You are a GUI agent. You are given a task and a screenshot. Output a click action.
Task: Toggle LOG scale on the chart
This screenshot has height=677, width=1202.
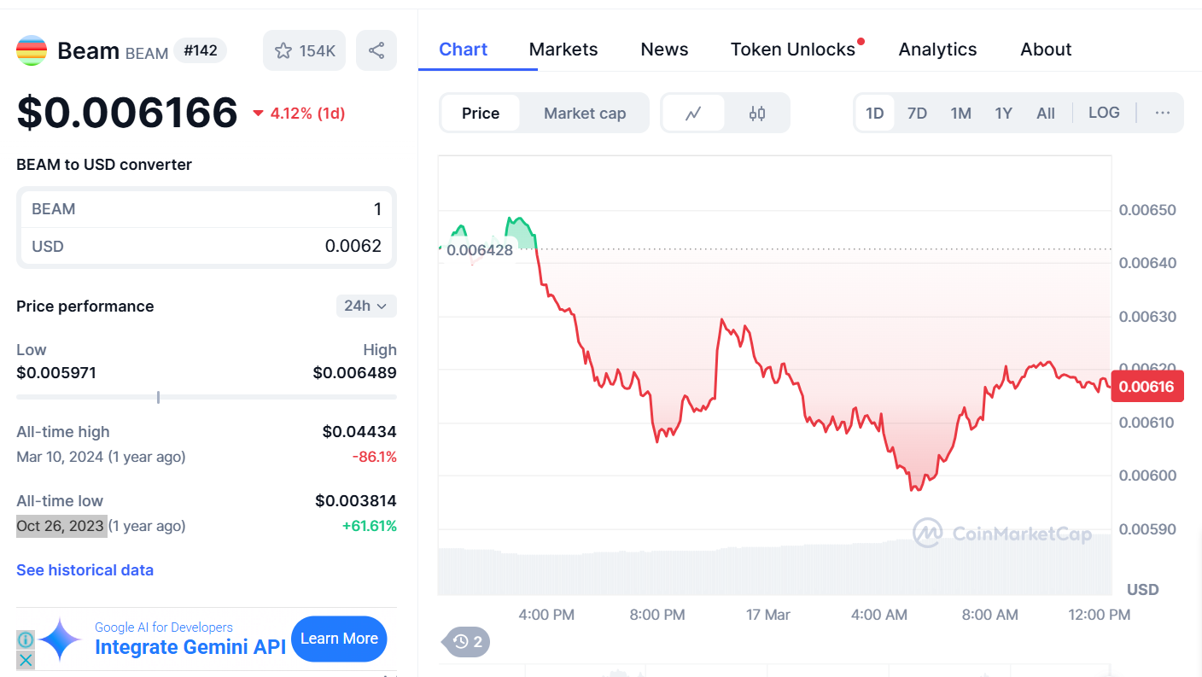(1104, 112)
